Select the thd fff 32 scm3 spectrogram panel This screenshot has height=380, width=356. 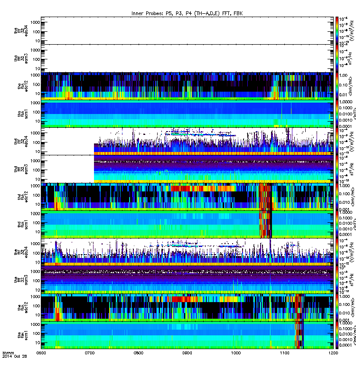pos(187,169)
